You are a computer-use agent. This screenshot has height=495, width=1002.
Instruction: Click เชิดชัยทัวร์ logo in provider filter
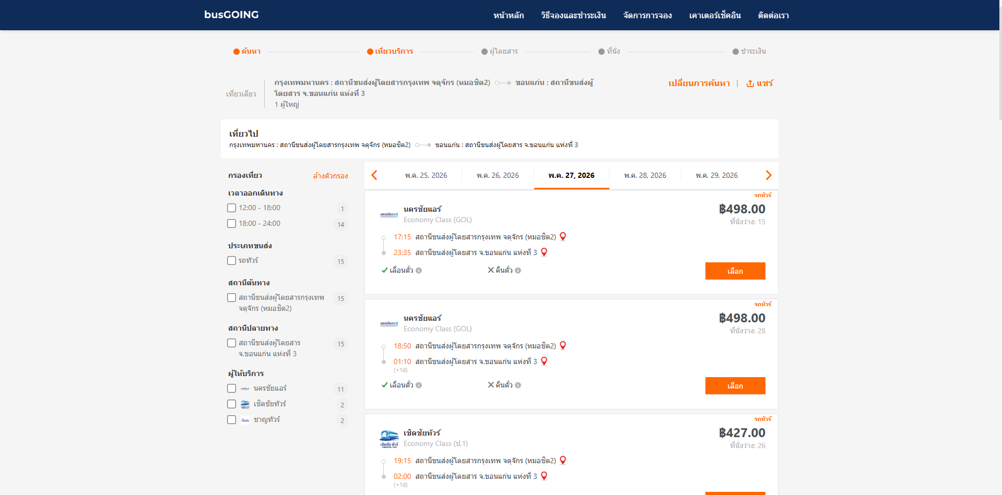[x=245, y=404]
